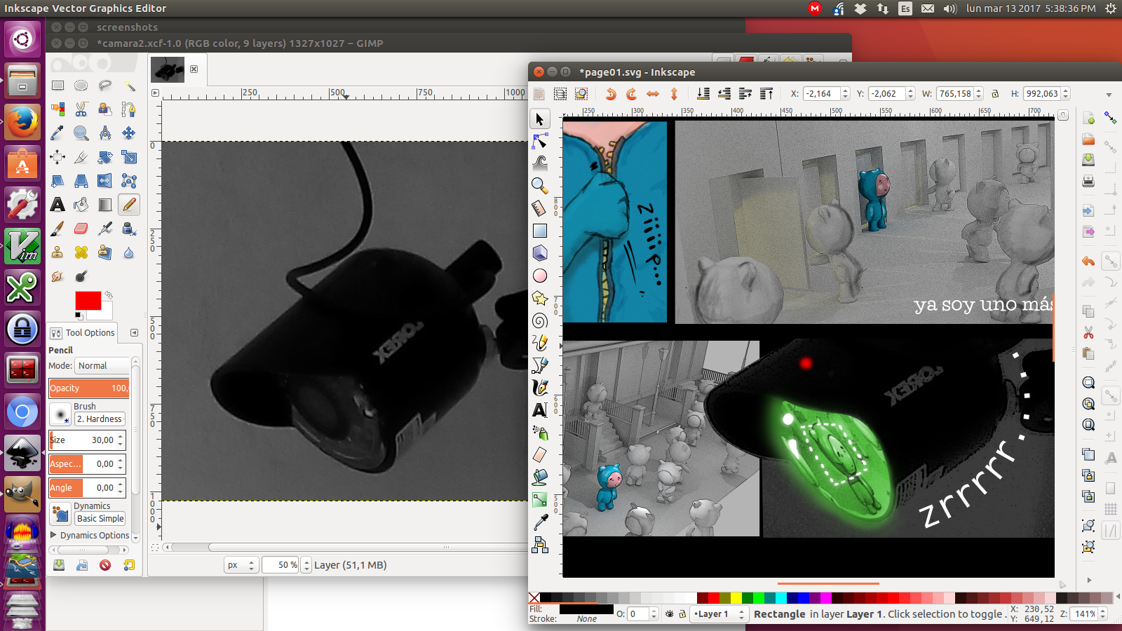Click Basic Simple dynamics name field
1122x631 pixels.
pyautogui.click(x=100, y=519)
